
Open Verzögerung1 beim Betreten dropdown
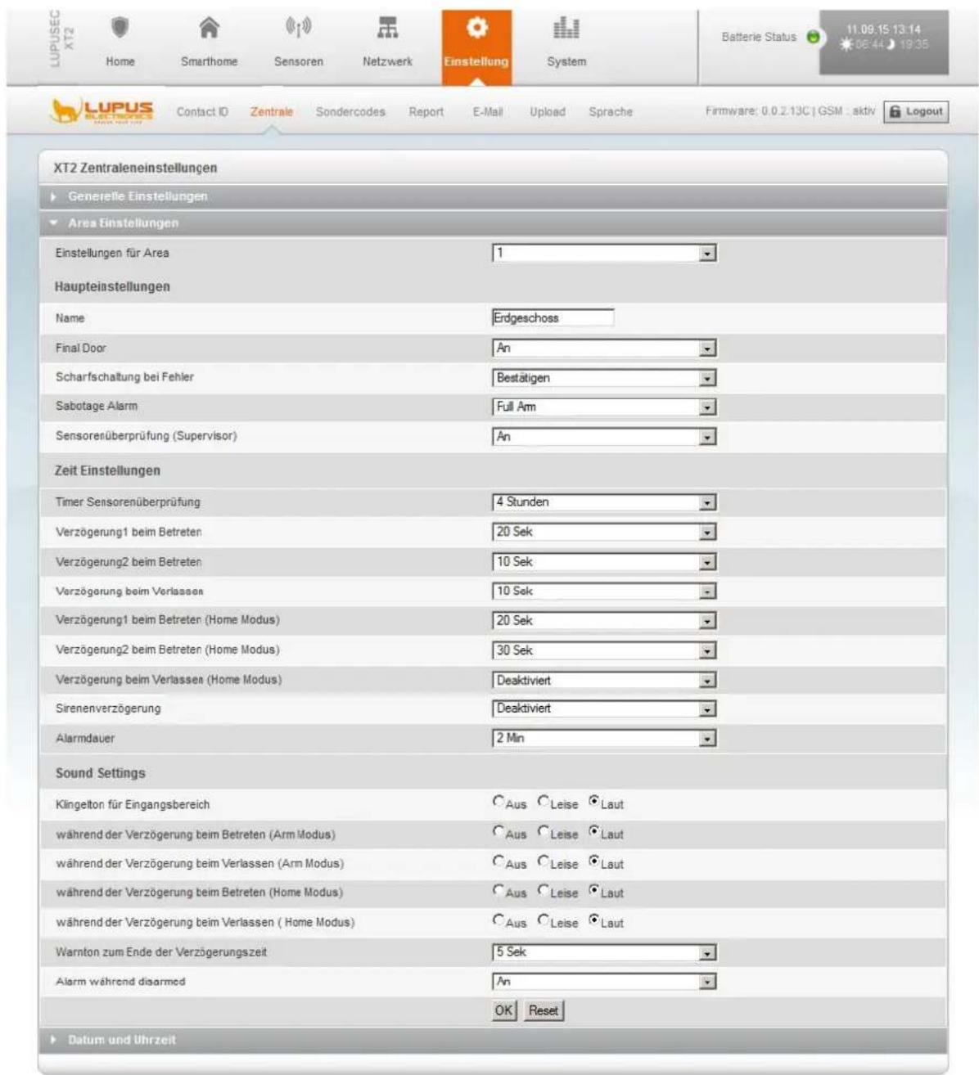tap(604, 532)
